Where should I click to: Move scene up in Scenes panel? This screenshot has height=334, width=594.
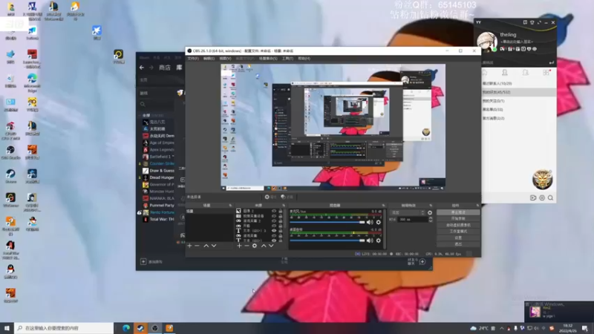[x=206, y=246]
